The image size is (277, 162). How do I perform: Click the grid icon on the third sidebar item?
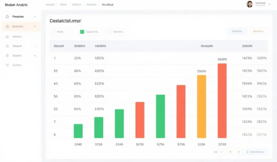[x=7, y=37]
